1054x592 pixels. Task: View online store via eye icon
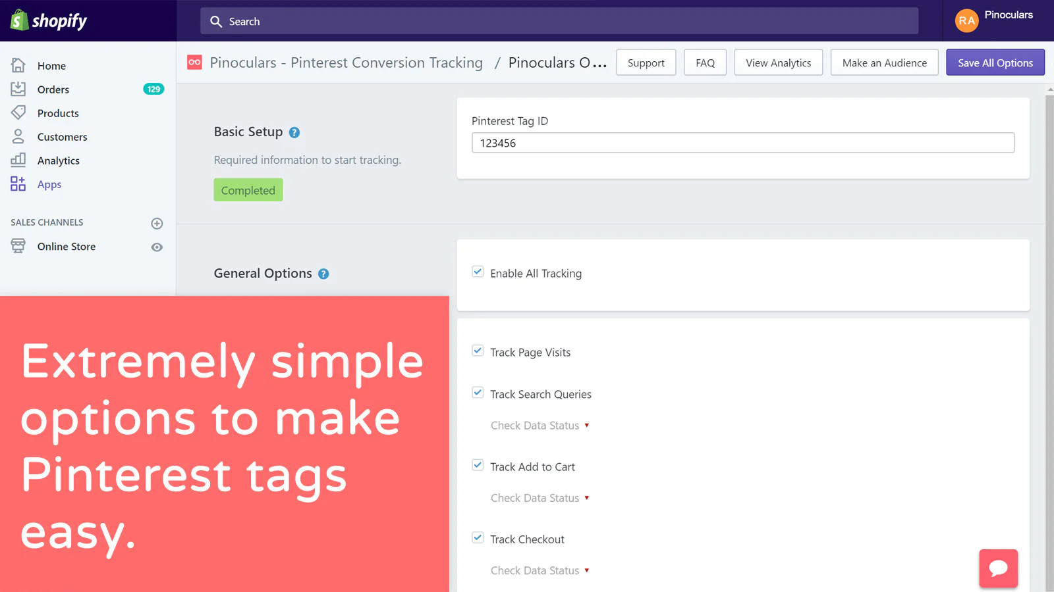tap(157, 247)
